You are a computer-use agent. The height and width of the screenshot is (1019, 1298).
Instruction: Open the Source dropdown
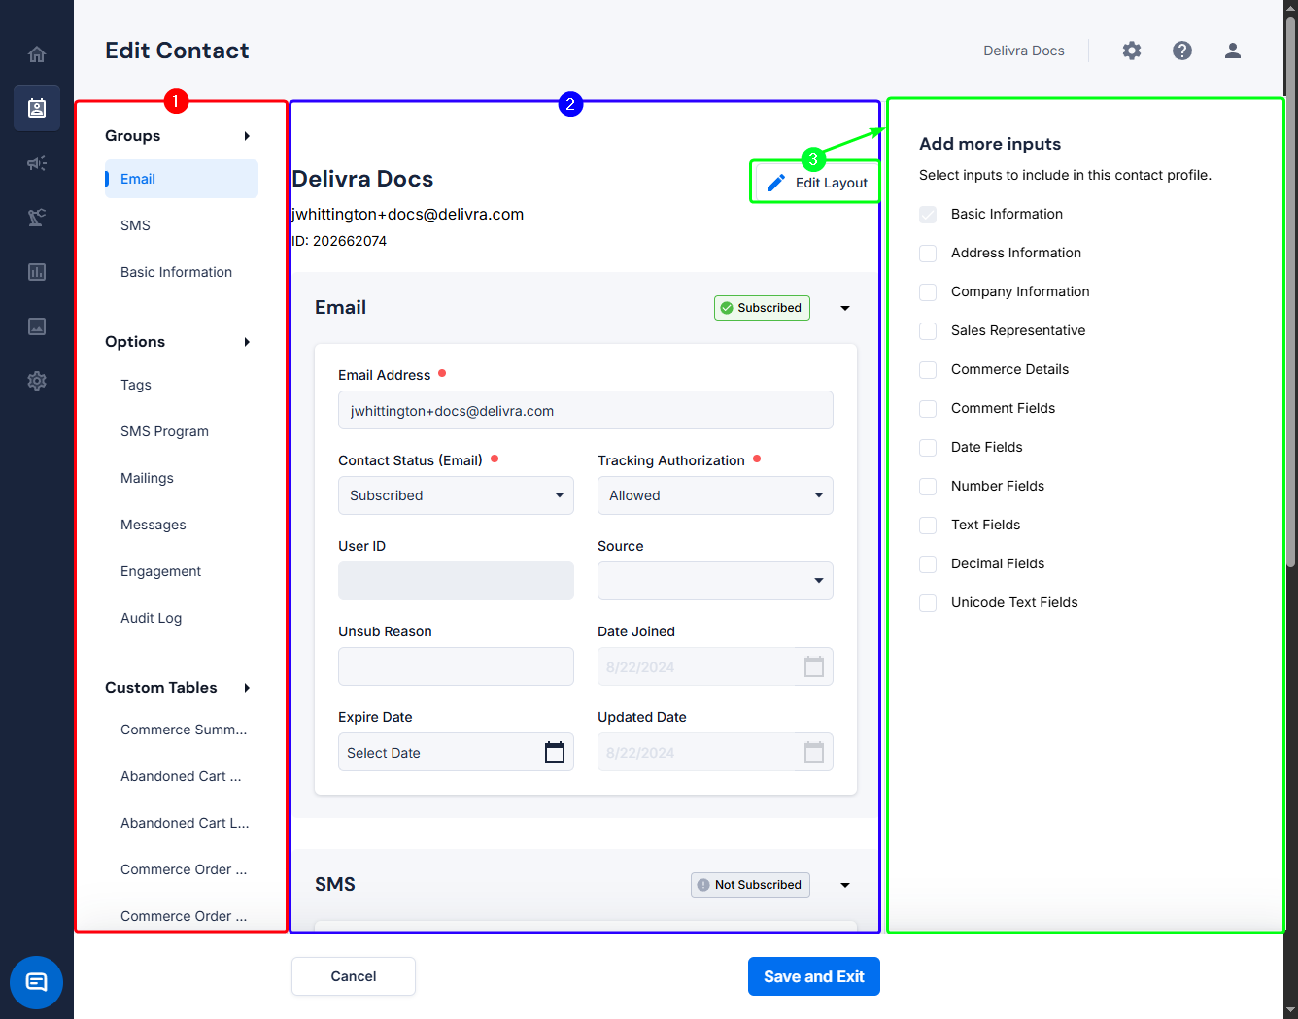click(715, 581)
